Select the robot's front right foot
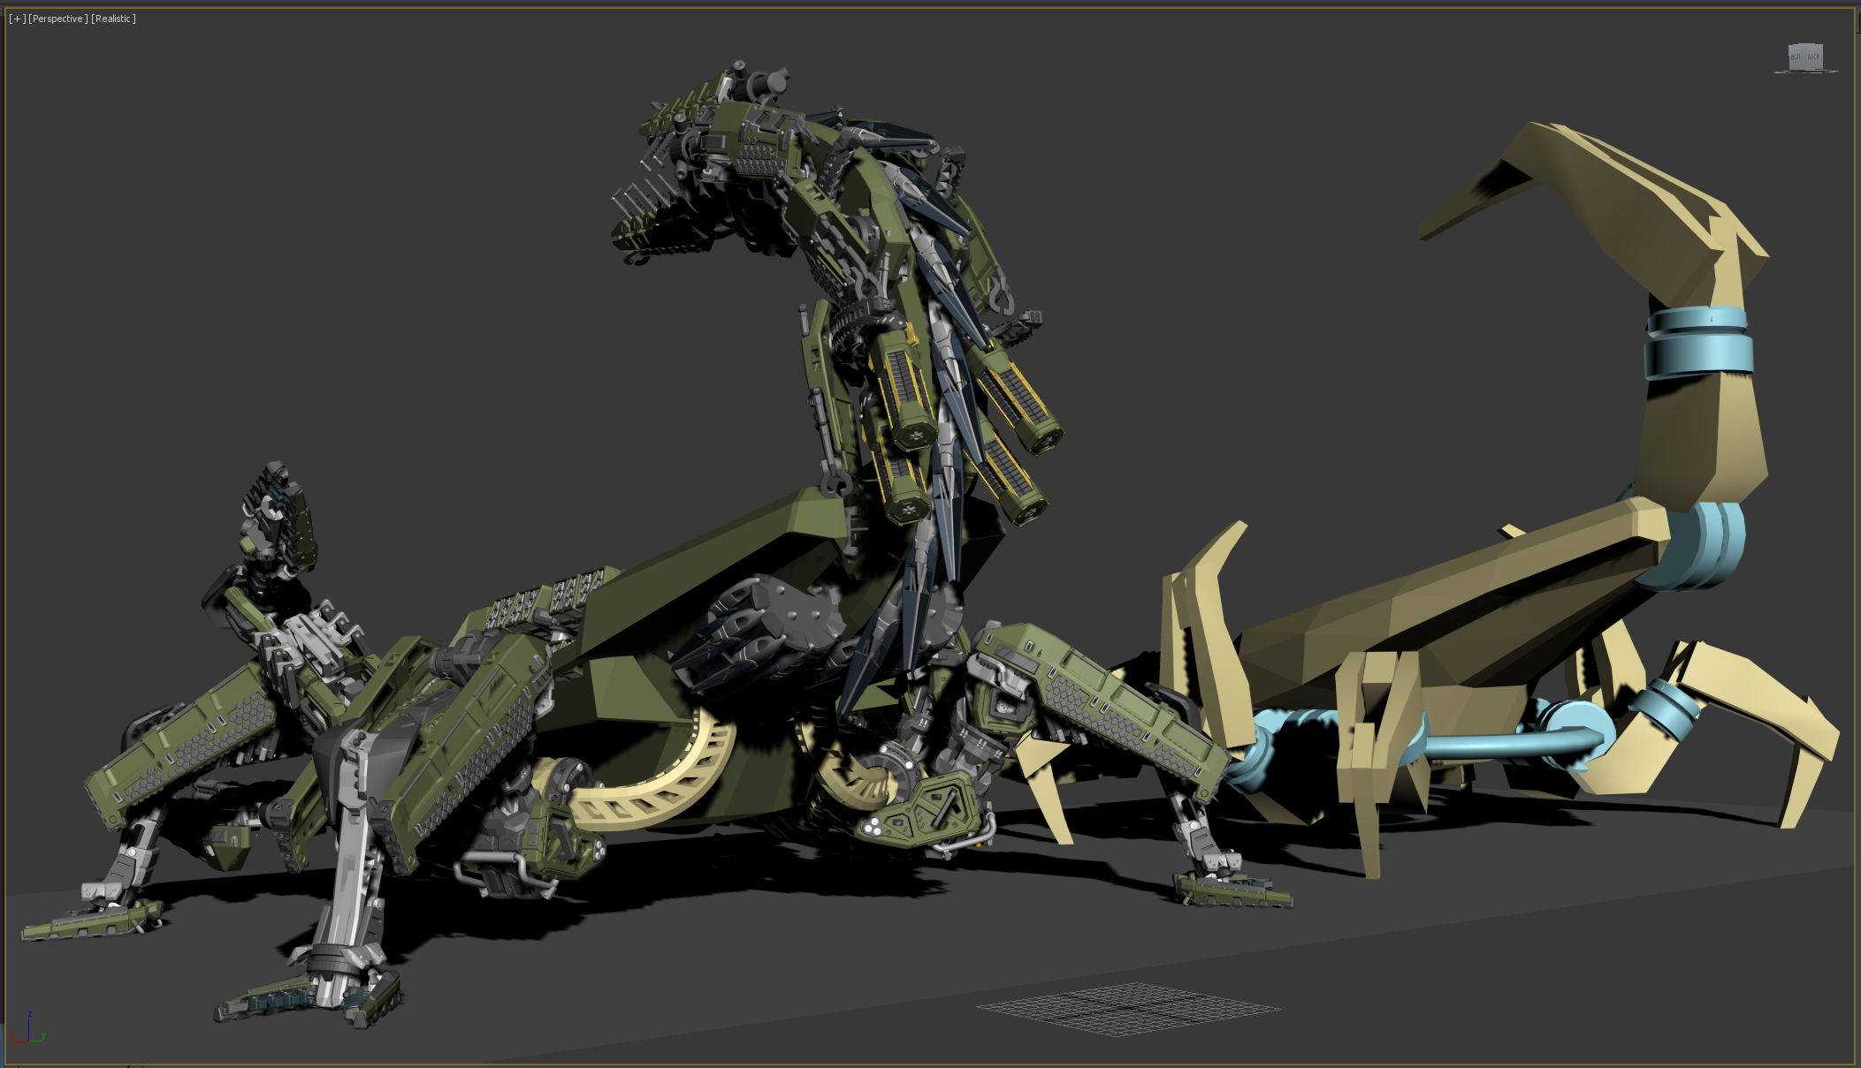Image resolution: width=1861 pixels, height=1068 pixels. [1233, 890]
